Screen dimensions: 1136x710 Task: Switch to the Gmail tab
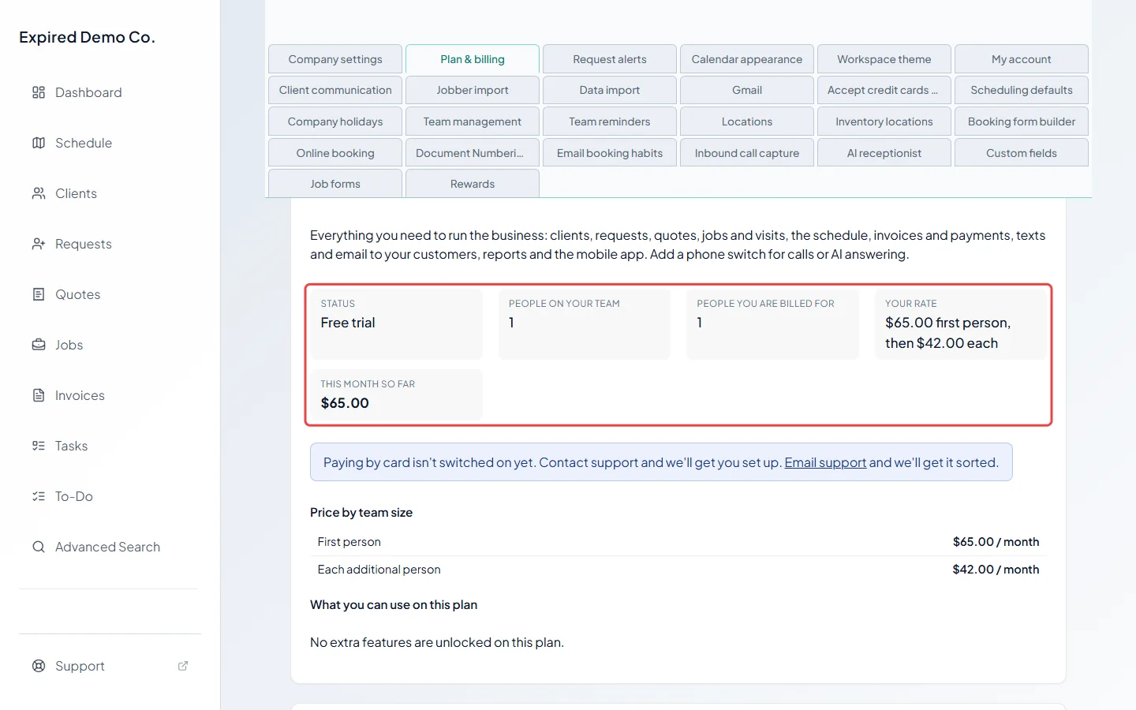pos(747,90)
